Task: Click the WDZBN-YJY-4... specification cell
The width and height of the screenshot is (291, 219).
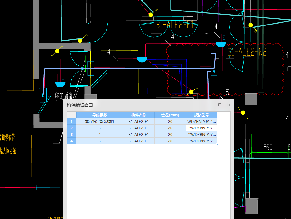Action: [202, 122]
